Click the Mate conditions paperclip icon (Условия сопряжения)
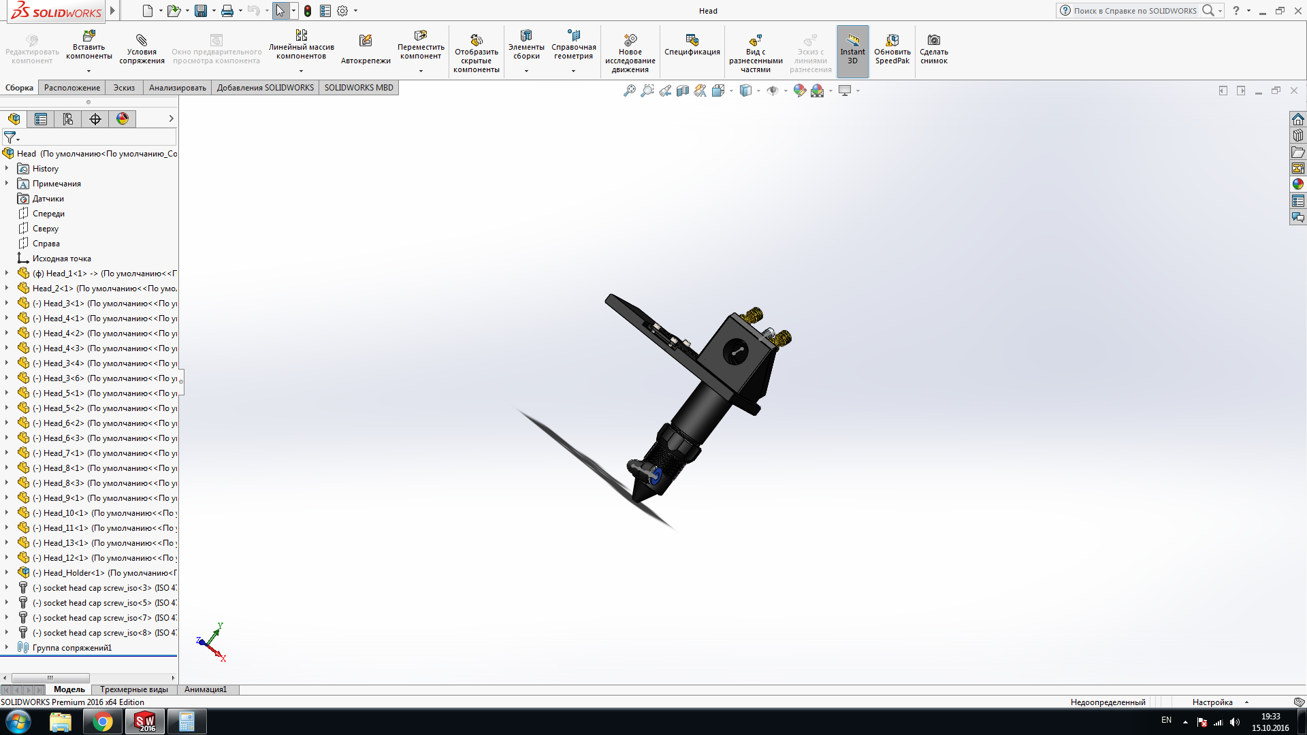 [x=142, y=40]
